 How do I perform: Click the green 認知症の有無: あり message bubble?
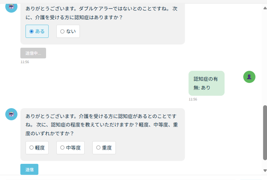point(206,83)
